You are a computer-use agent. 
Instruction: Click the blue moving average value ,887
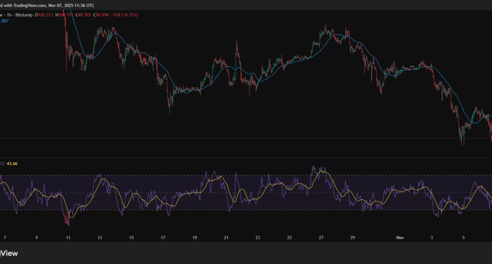pyautogui.click(x=5, y=21)
